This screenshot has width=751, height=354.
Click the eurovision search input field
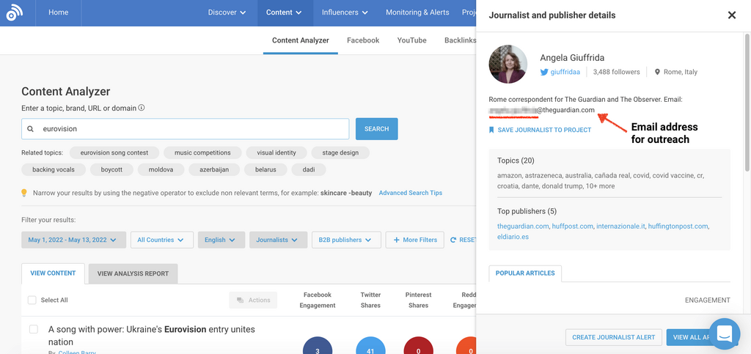[x=191, y=129]
